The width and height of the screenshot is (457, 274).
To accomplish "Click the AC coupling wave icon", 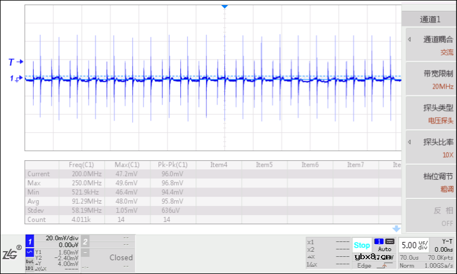I will click(x=30, y=251).
